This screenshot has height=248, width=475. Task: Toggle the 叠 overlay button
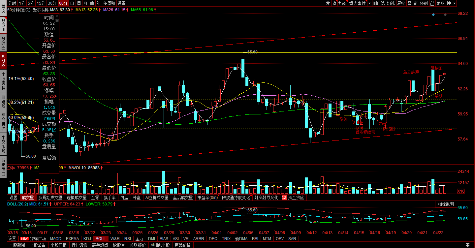409,3
